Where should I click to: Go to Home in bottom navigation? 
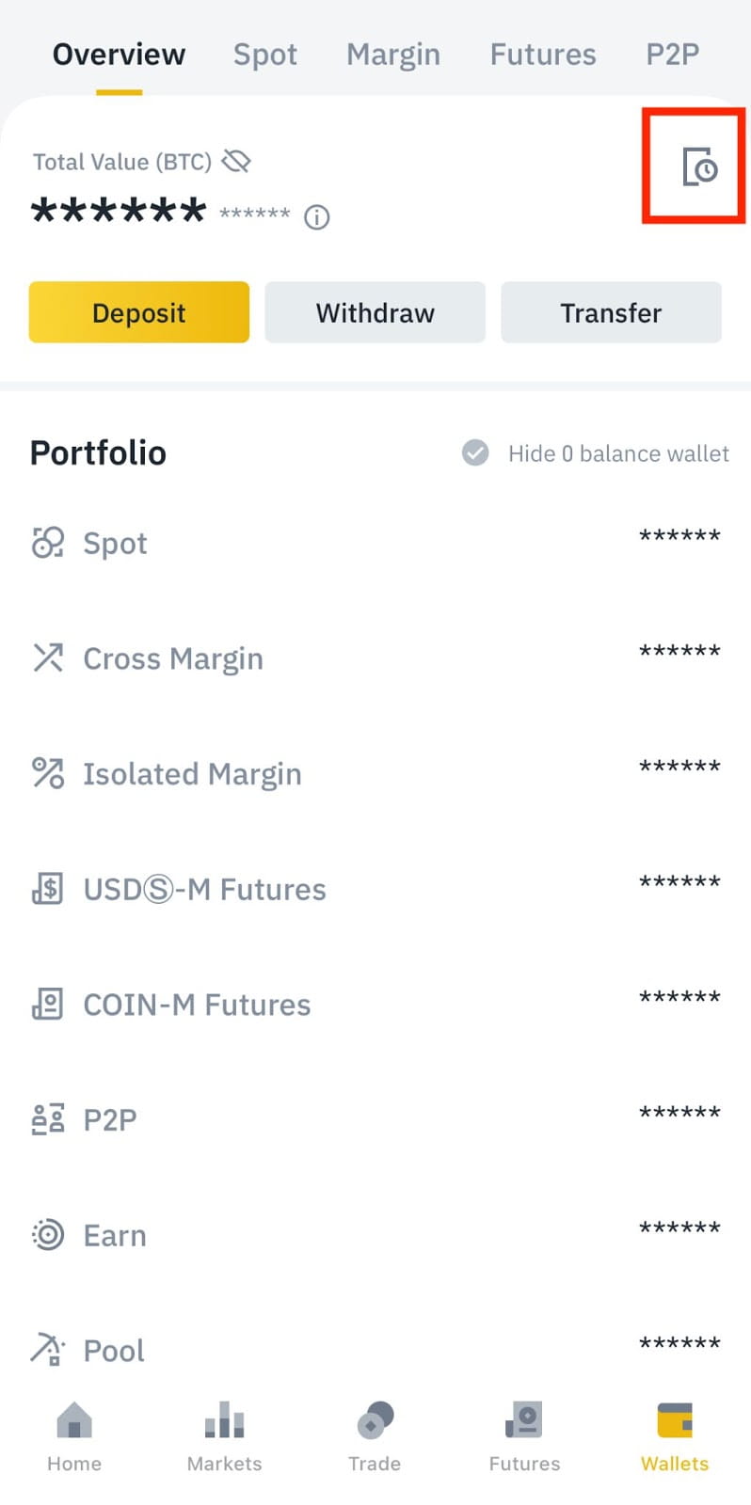point(74,1434)
